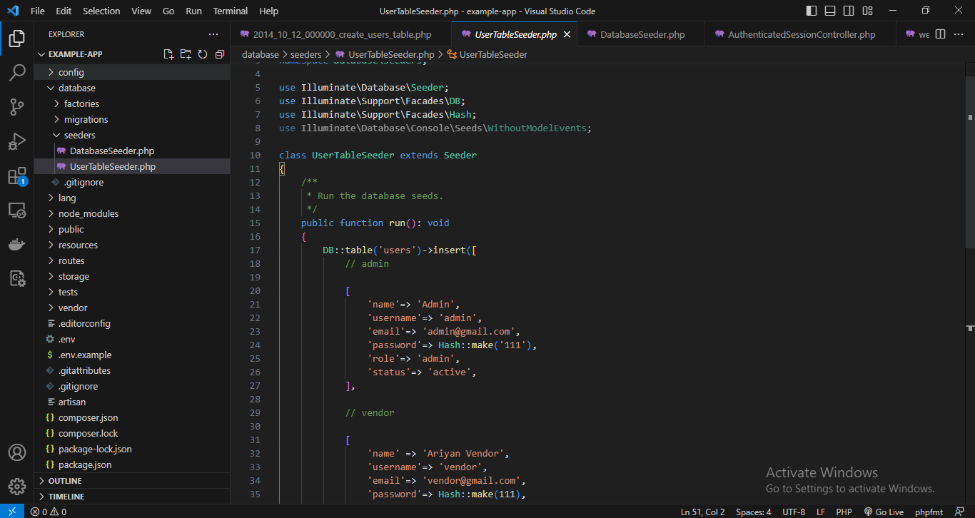Screen dimensions: 975x518
Task: Expand the config folder
Action: pos(71,72)
